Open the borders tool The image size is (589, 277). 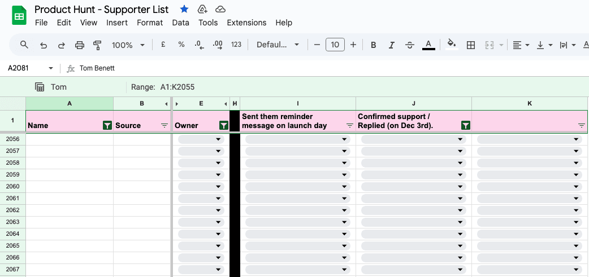471,45
